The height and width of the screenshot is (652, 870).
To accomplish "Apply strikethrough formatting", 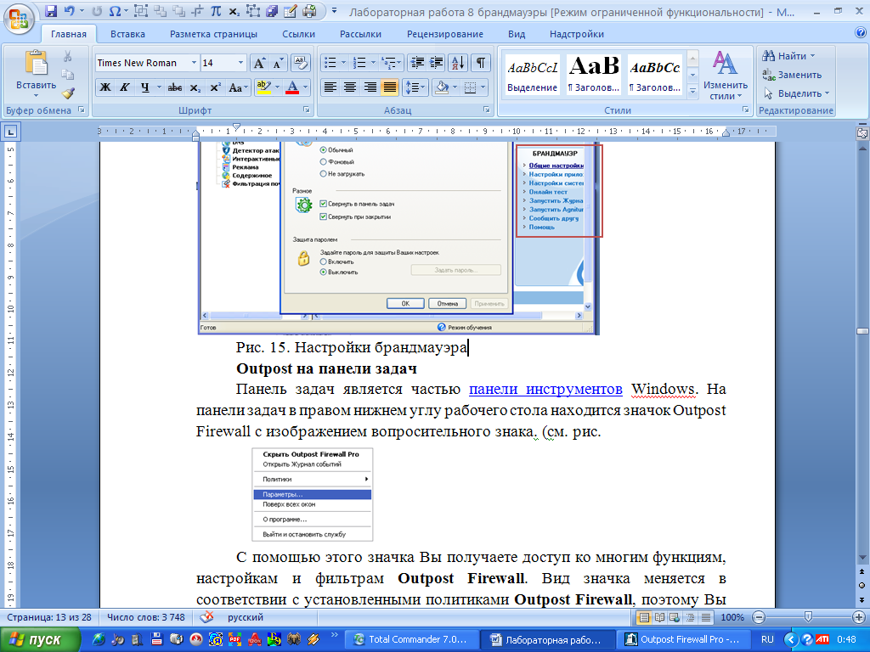I will pyautogui.click(x=175, y=87).
